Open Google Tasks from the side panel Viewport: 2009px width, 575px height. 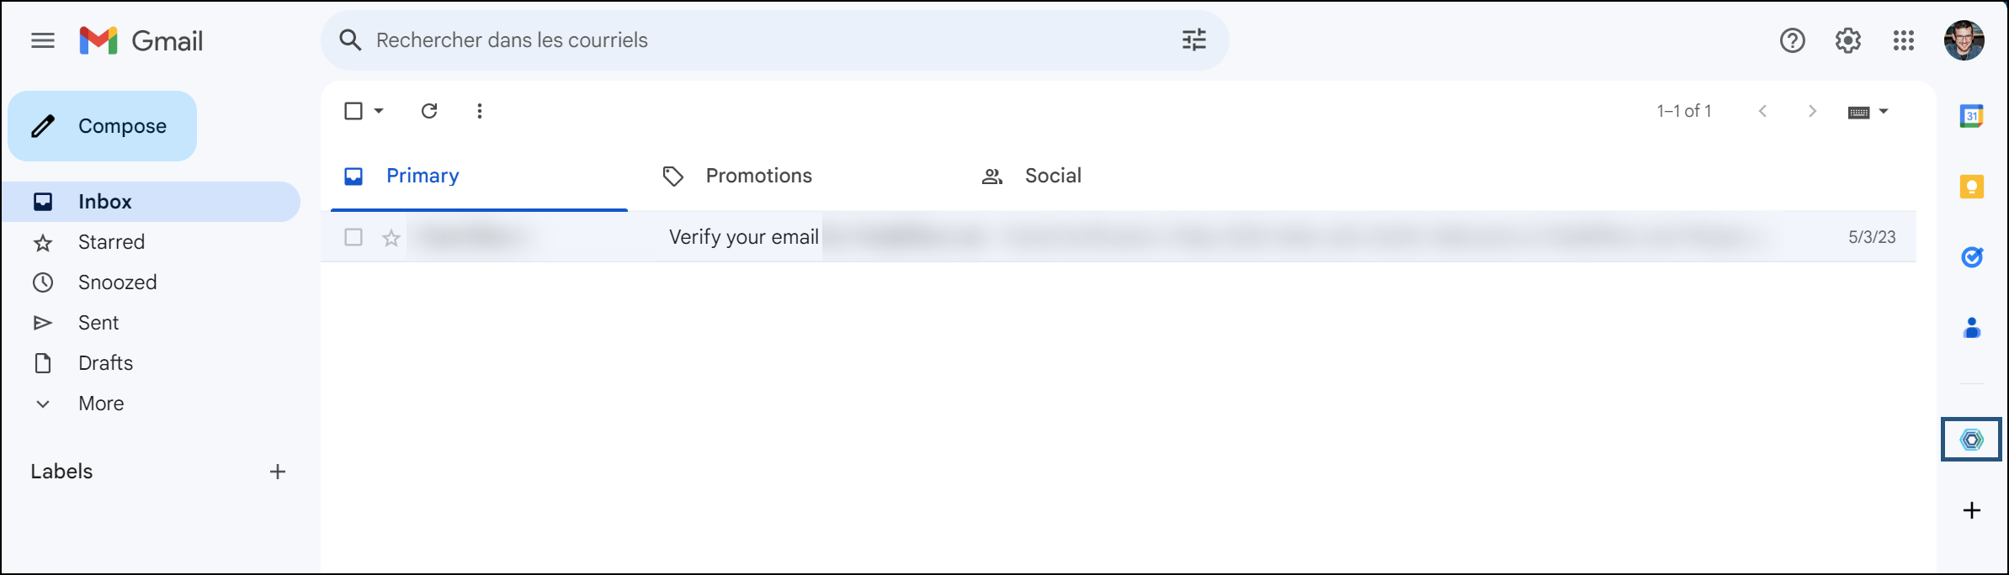1970,257
